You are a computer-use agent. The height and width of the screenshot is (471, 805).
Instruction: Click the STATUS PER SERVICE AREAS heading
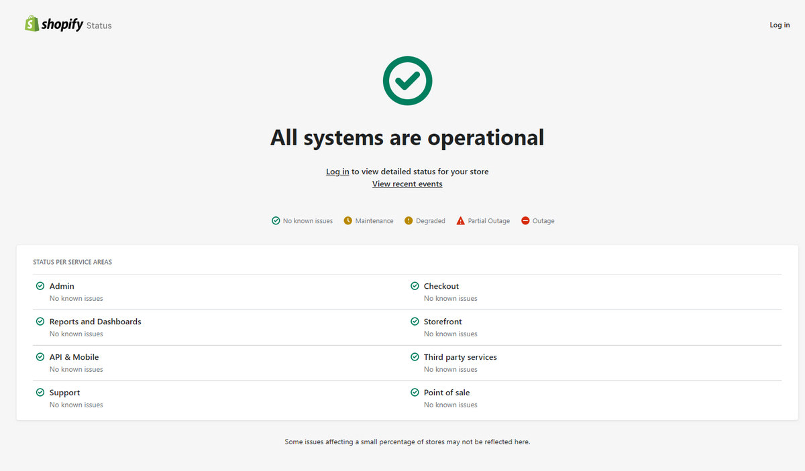[x=72, y=262]
